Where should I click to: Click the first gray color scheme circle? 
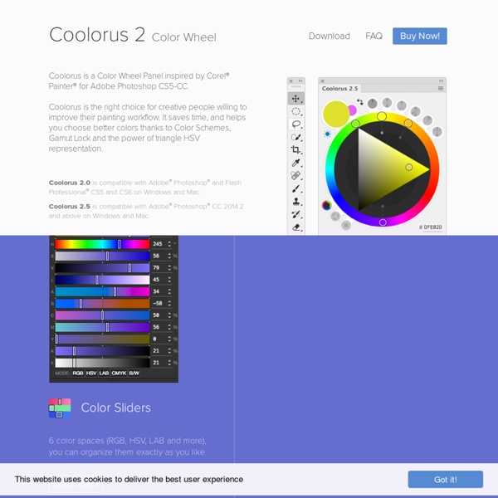tap(372, 103)
